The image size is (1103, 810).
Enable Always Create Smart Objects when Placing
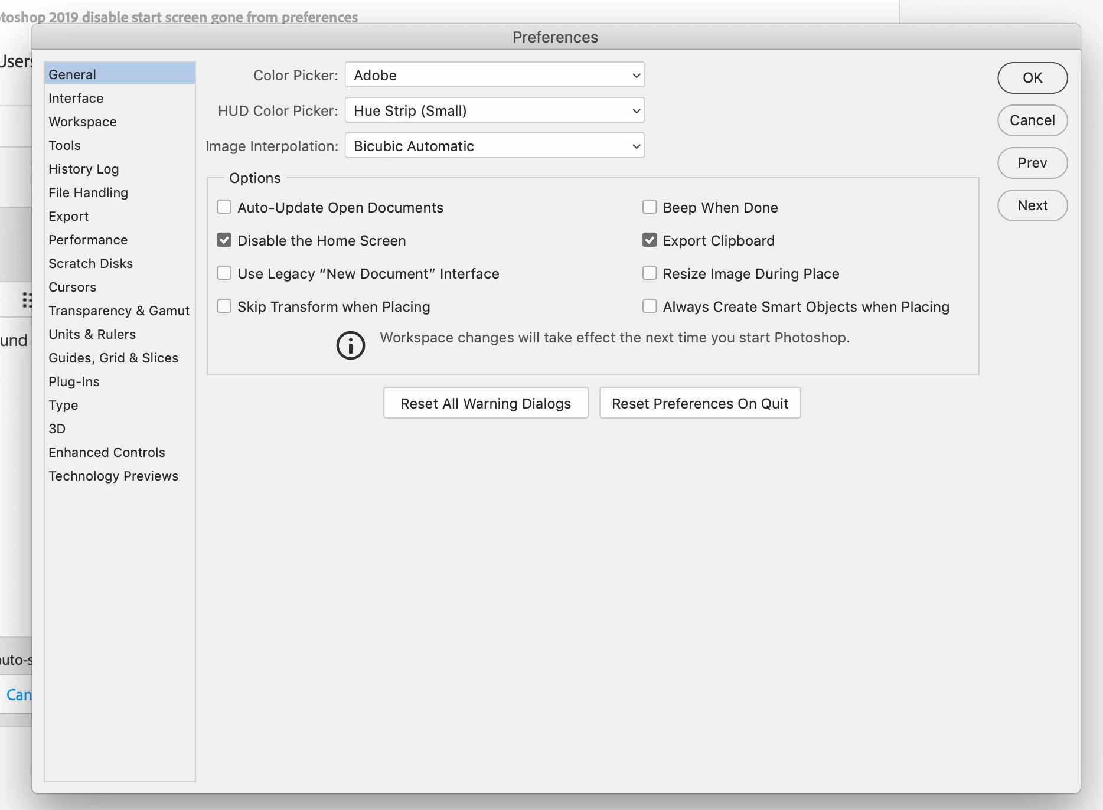coord(650,306)
